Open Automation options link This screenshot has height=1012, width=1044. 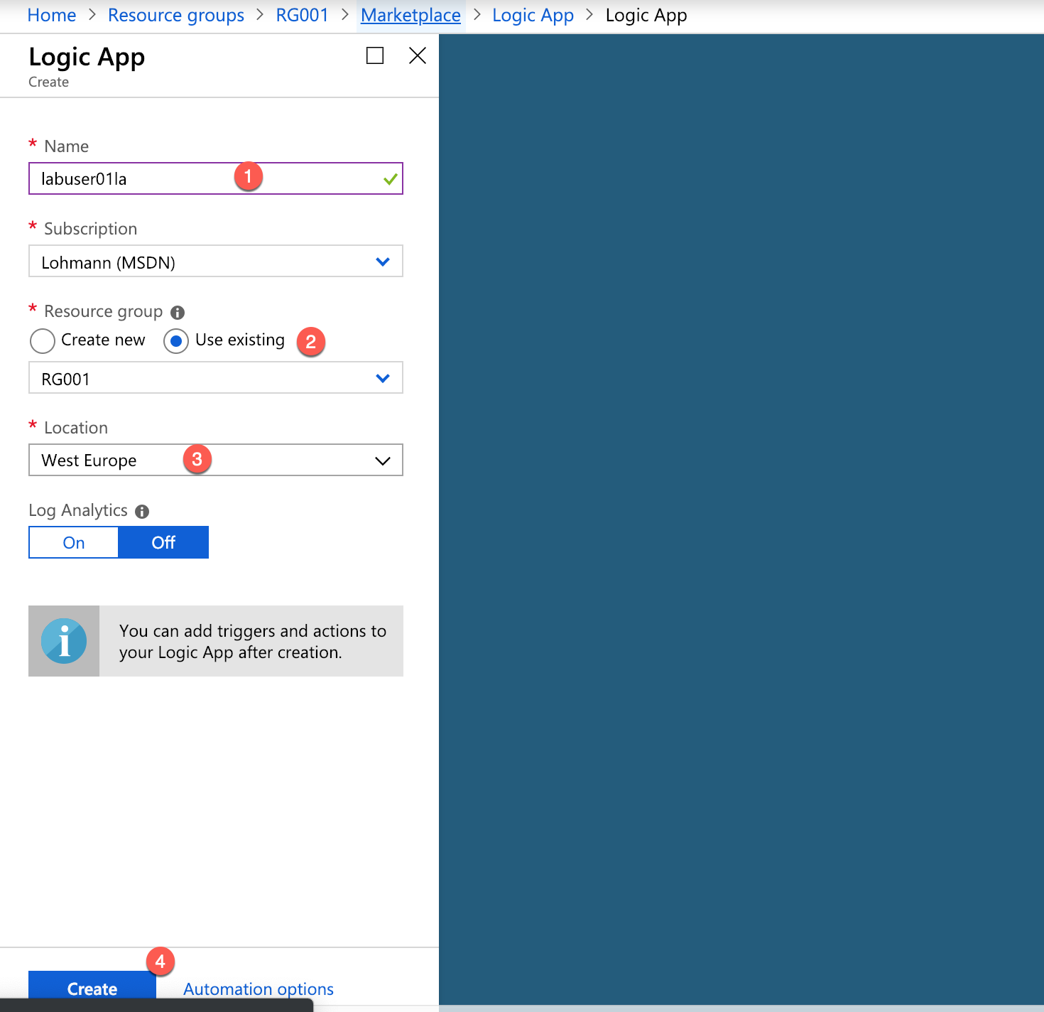pos(259,989)
